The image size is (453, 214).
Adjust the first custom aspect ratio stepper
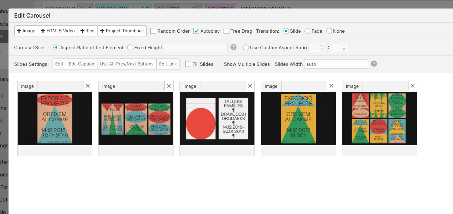pos(321,47)
